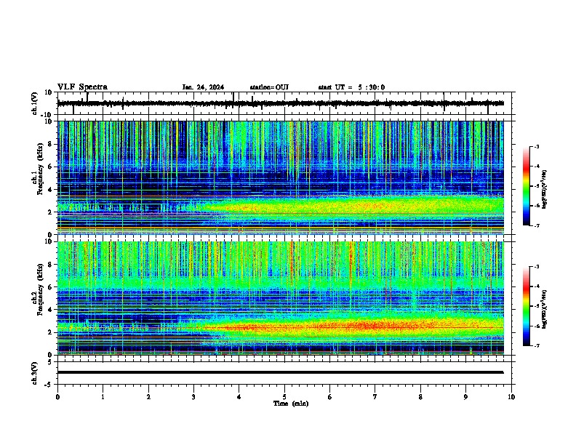Click time axis tick label "5"
The image size is (576, 445).
click(x=284, y=397)
